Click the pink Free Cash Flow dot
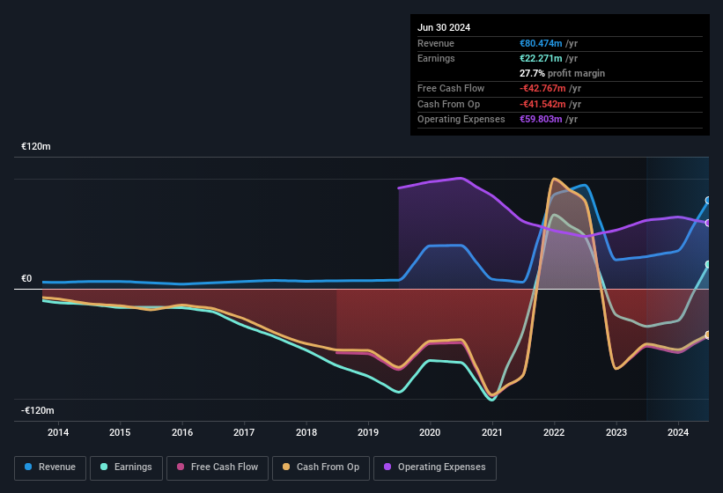Screen dimensions: 723x493 point(181,467)
